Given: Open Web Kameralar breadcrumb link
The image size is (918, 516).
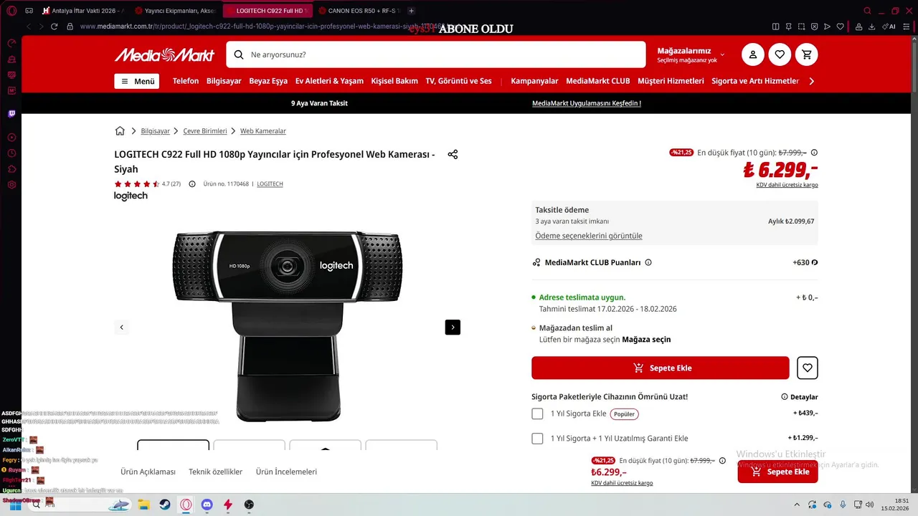Looking at the screenshot, I should (x=263, y=131).
